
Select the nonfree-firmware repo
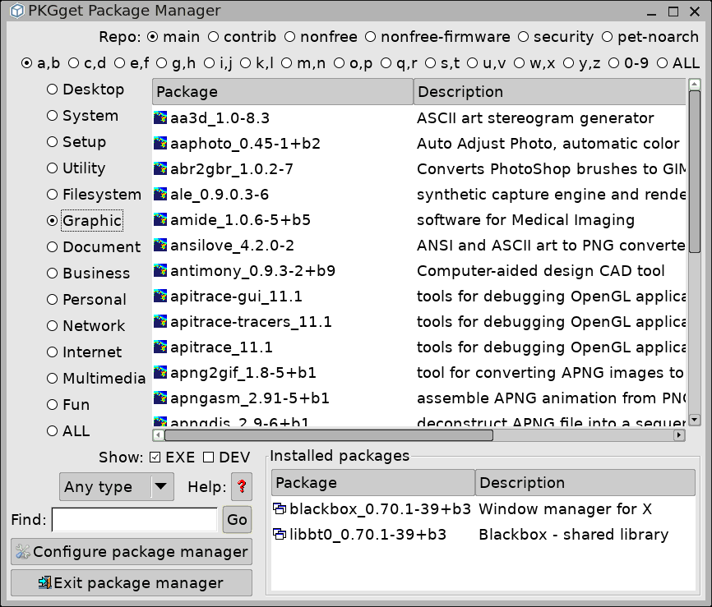tap(437, 37)
